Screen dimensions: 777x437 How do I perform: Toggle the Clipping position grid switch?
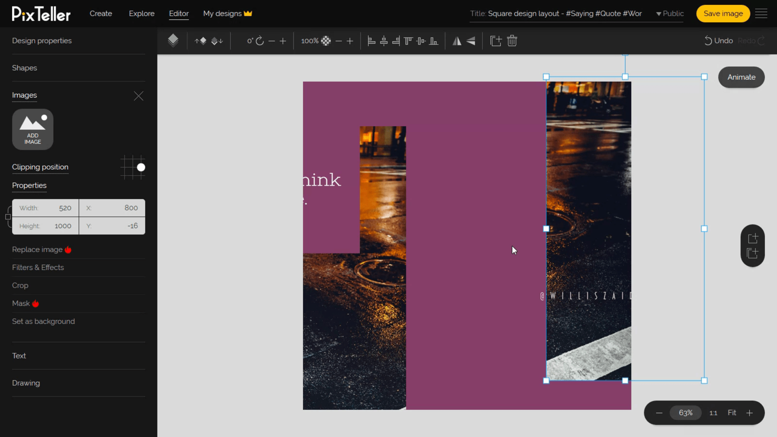[133, 167]
